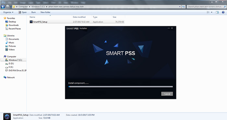
Task: Click the Recent Places icon in sidebar
Action: [x=6, y=29]
